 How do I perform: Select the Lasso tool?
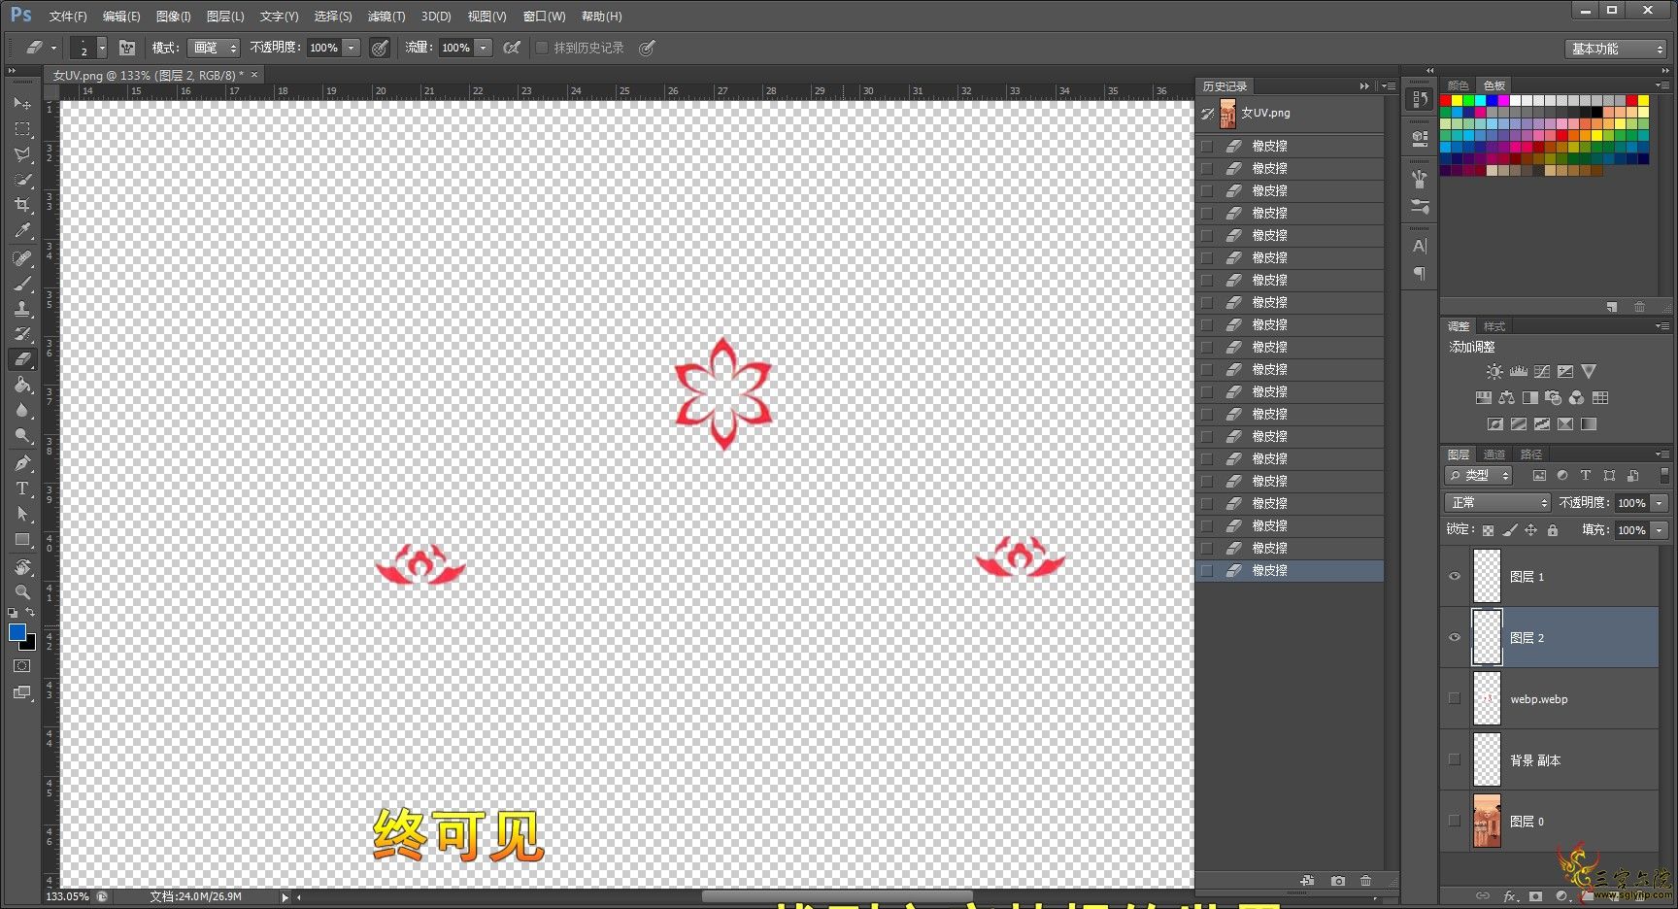pos(22,154)
